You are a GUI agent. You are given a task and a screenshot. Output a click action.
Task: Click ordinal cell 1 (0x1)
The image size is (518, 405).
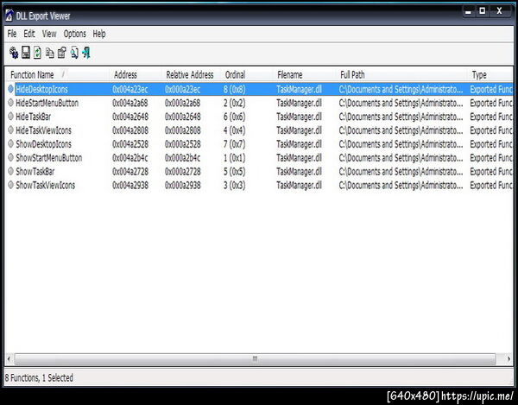pos(234,158)
